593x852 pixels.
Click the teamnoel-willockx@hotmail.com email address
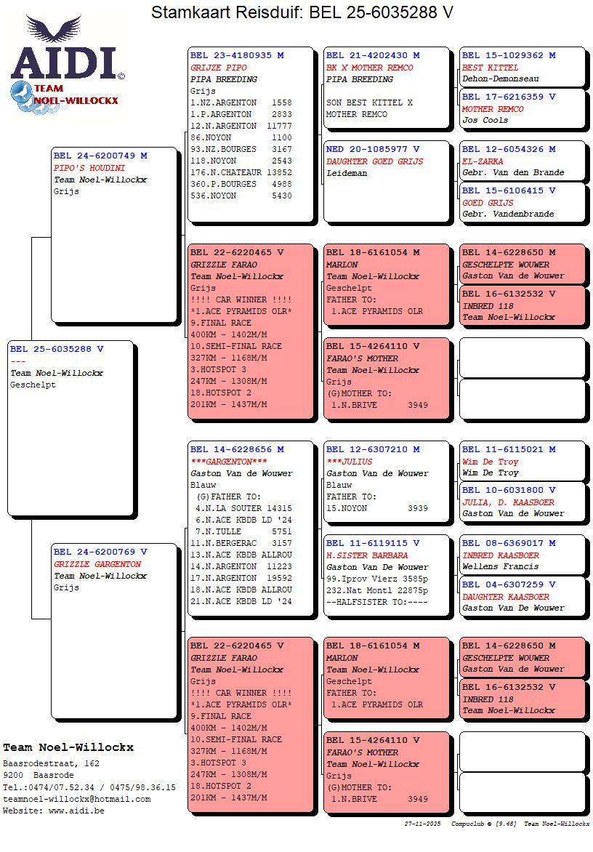tap(76, 799)
